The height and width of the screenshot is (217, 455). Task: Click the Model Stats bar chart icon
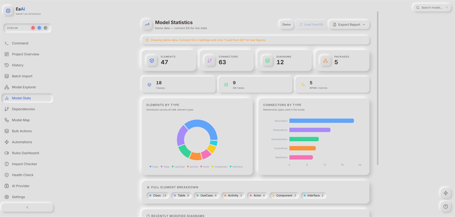click(7, 98)
